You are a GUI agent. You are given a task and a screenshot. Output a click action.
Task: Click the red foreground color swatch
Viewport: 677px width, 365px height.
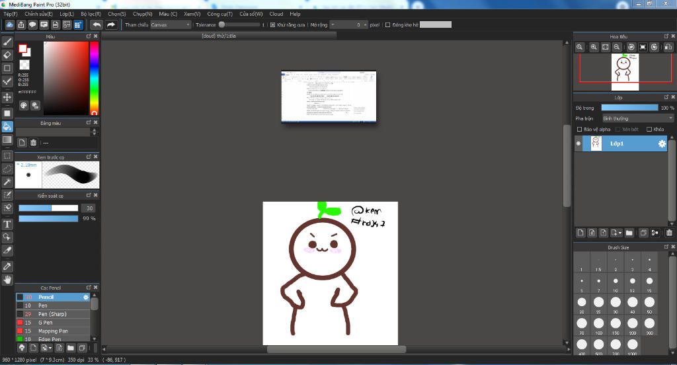[22, 48]
